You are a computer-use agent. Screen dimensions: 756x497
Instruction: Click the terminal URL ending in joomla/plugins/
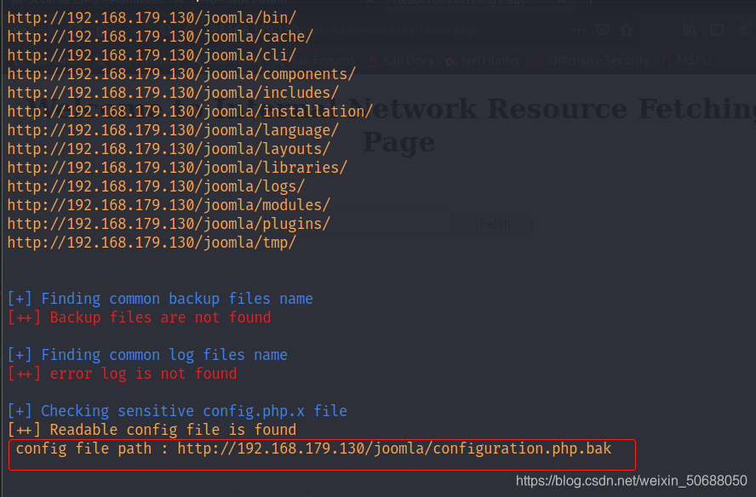coord(169,225)
